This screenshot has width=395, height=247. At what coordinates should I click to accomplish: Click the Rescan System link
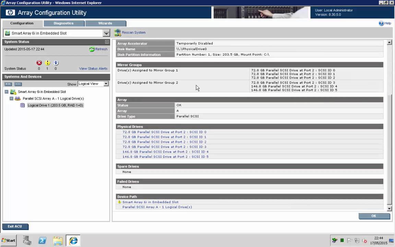coord(133,33)
